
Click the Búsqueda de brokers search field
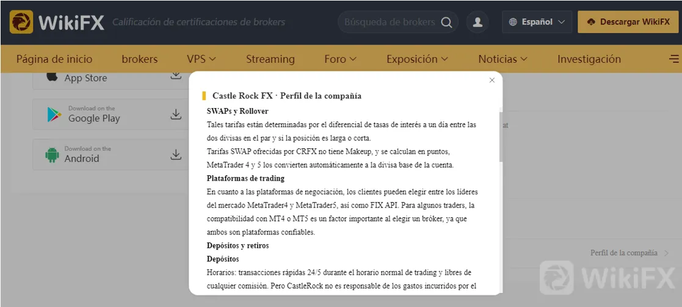(390, 22)
